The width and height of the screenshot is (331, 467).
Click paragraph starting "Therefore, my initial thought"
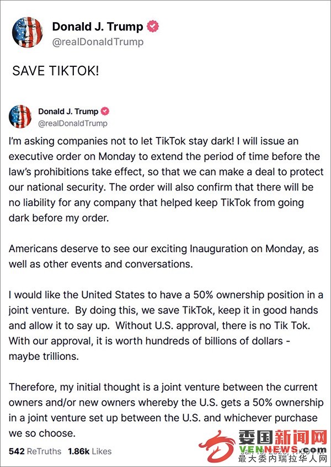coord(165,410)
